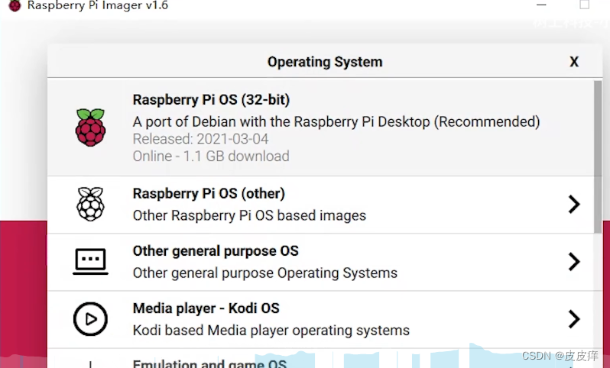Click "Online - 1.1 GB download" text
Image resolution: width=610 pixels, height=368 pixels.
(211, 157)
